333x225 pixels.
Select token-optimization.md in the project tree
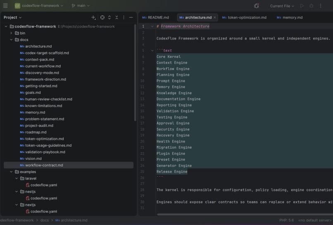tap(42, 139)
